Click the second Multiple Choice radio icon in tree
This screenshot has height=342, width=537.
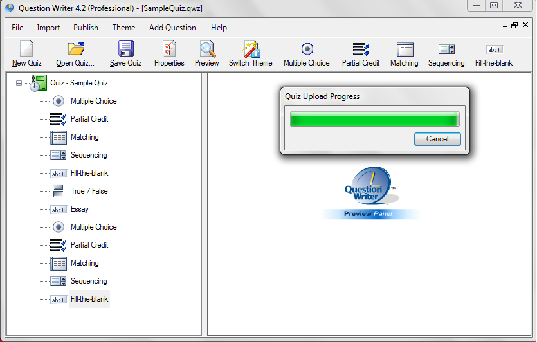59,227
